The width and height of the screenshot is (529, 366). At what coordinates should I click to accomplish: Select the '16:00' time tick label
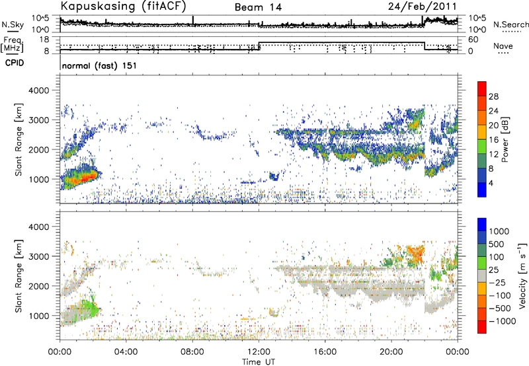click(325, 352)
